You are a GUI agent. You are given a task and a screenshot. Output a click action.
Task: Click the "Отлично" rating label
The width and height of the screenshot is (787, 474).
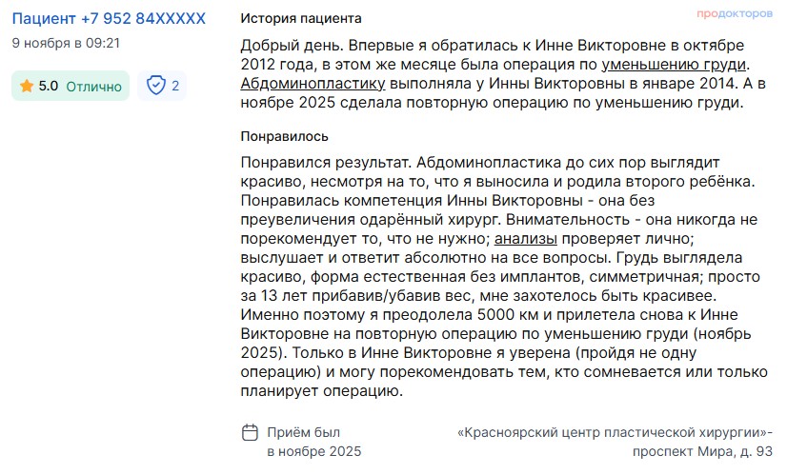tap(94, 86)
